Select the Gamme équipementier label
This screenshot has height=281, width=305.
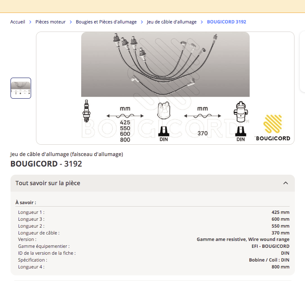point(44,246)
